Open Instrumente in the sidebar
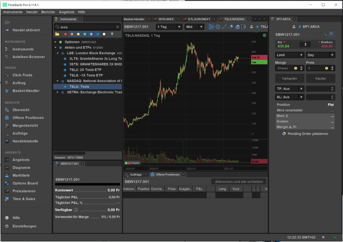 pos(23,49)
